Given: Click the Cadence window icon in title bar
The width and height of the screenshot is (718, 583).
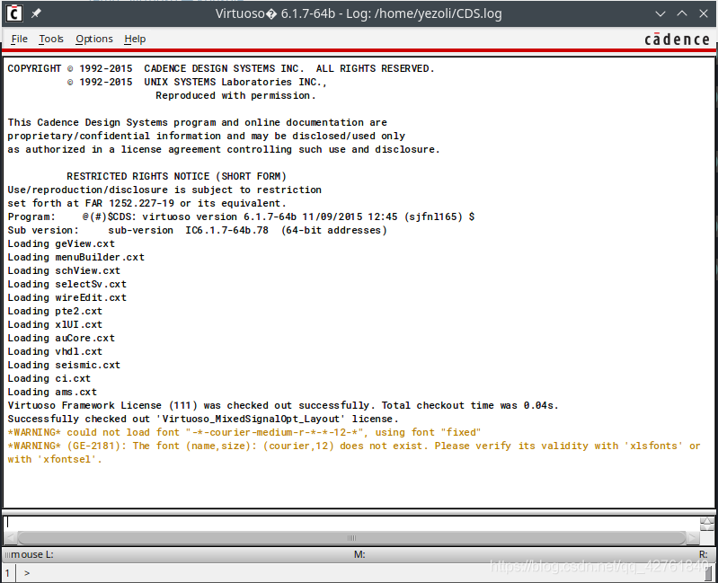Looking at the screenshot, I should tap(14, 13).
